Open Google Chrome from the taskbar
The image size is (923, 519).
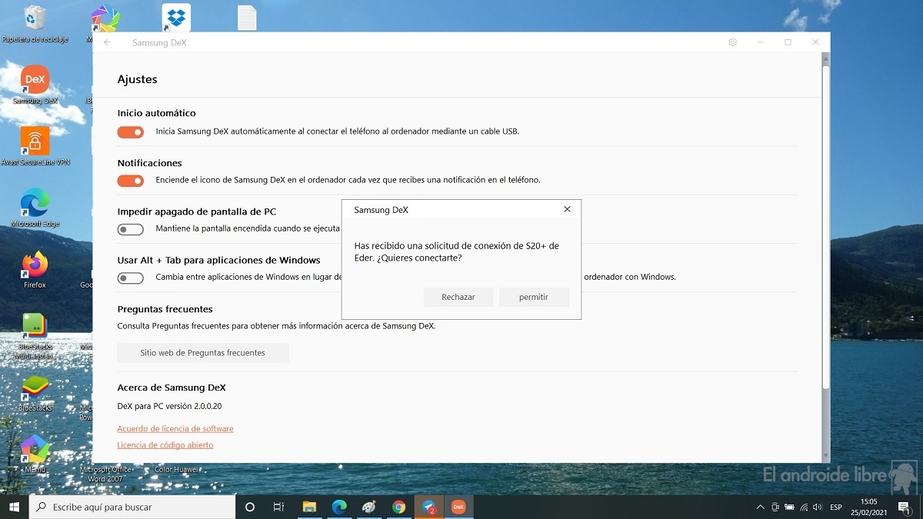(x=398, y=507)
